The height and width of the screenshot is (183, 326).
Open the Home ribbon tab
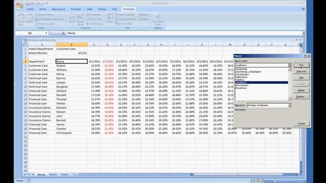pos(31,9)
